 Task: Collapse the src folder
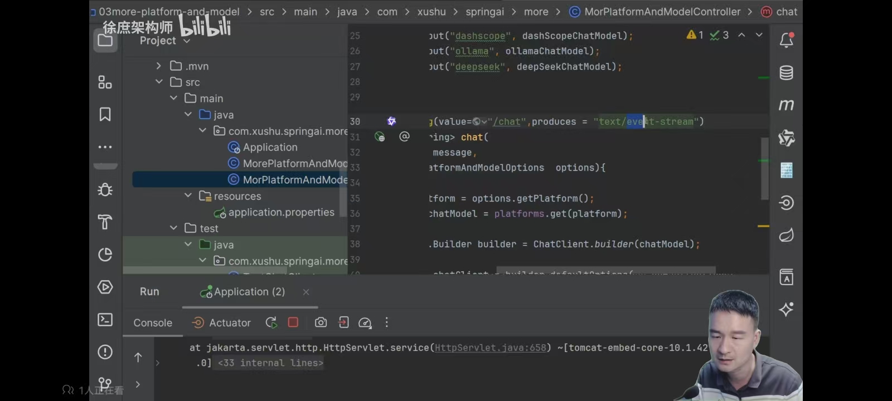click(159, 82)
